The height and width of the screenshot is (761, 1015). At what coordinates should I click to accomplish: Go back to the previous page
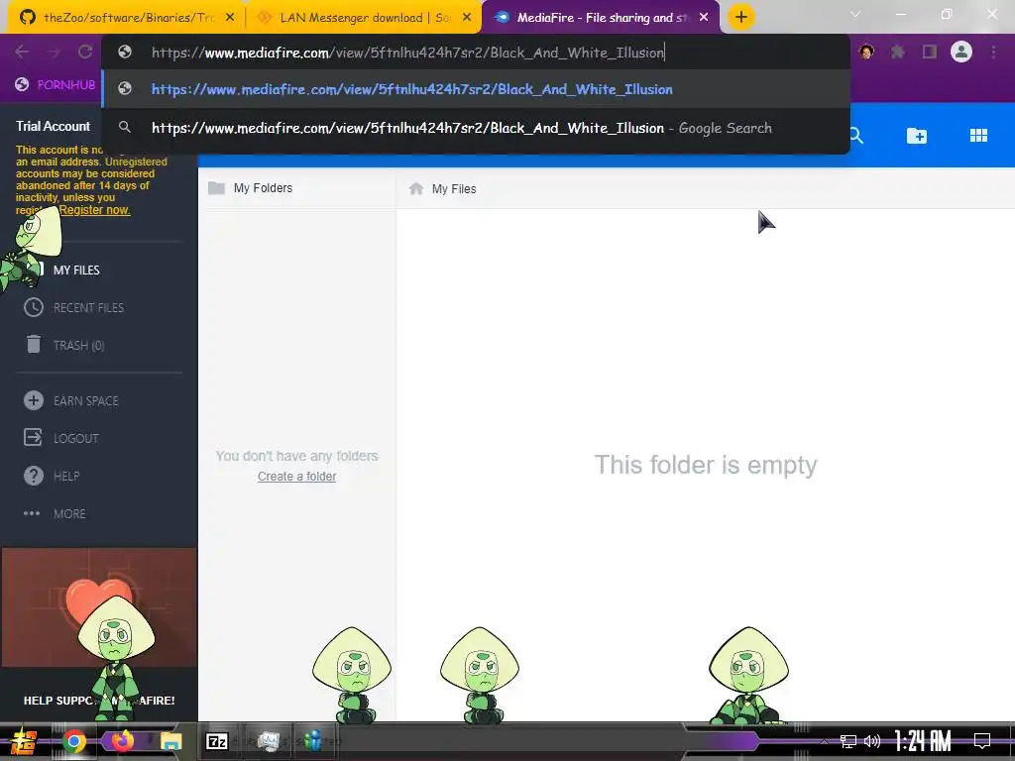[22, 52]
